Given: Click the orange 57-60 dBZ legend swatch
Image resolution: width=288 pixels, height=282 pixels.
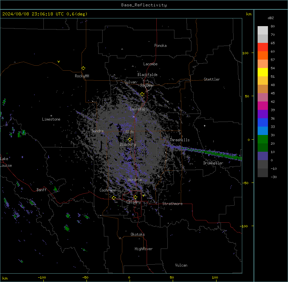Looking at the screenshot, I should coord(263,55).
